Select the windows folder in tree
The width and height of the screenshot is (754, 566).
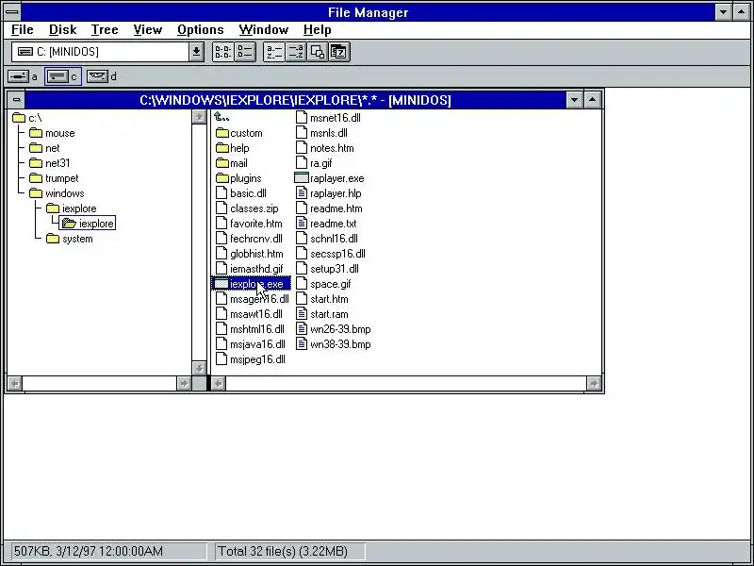point(57,193)
